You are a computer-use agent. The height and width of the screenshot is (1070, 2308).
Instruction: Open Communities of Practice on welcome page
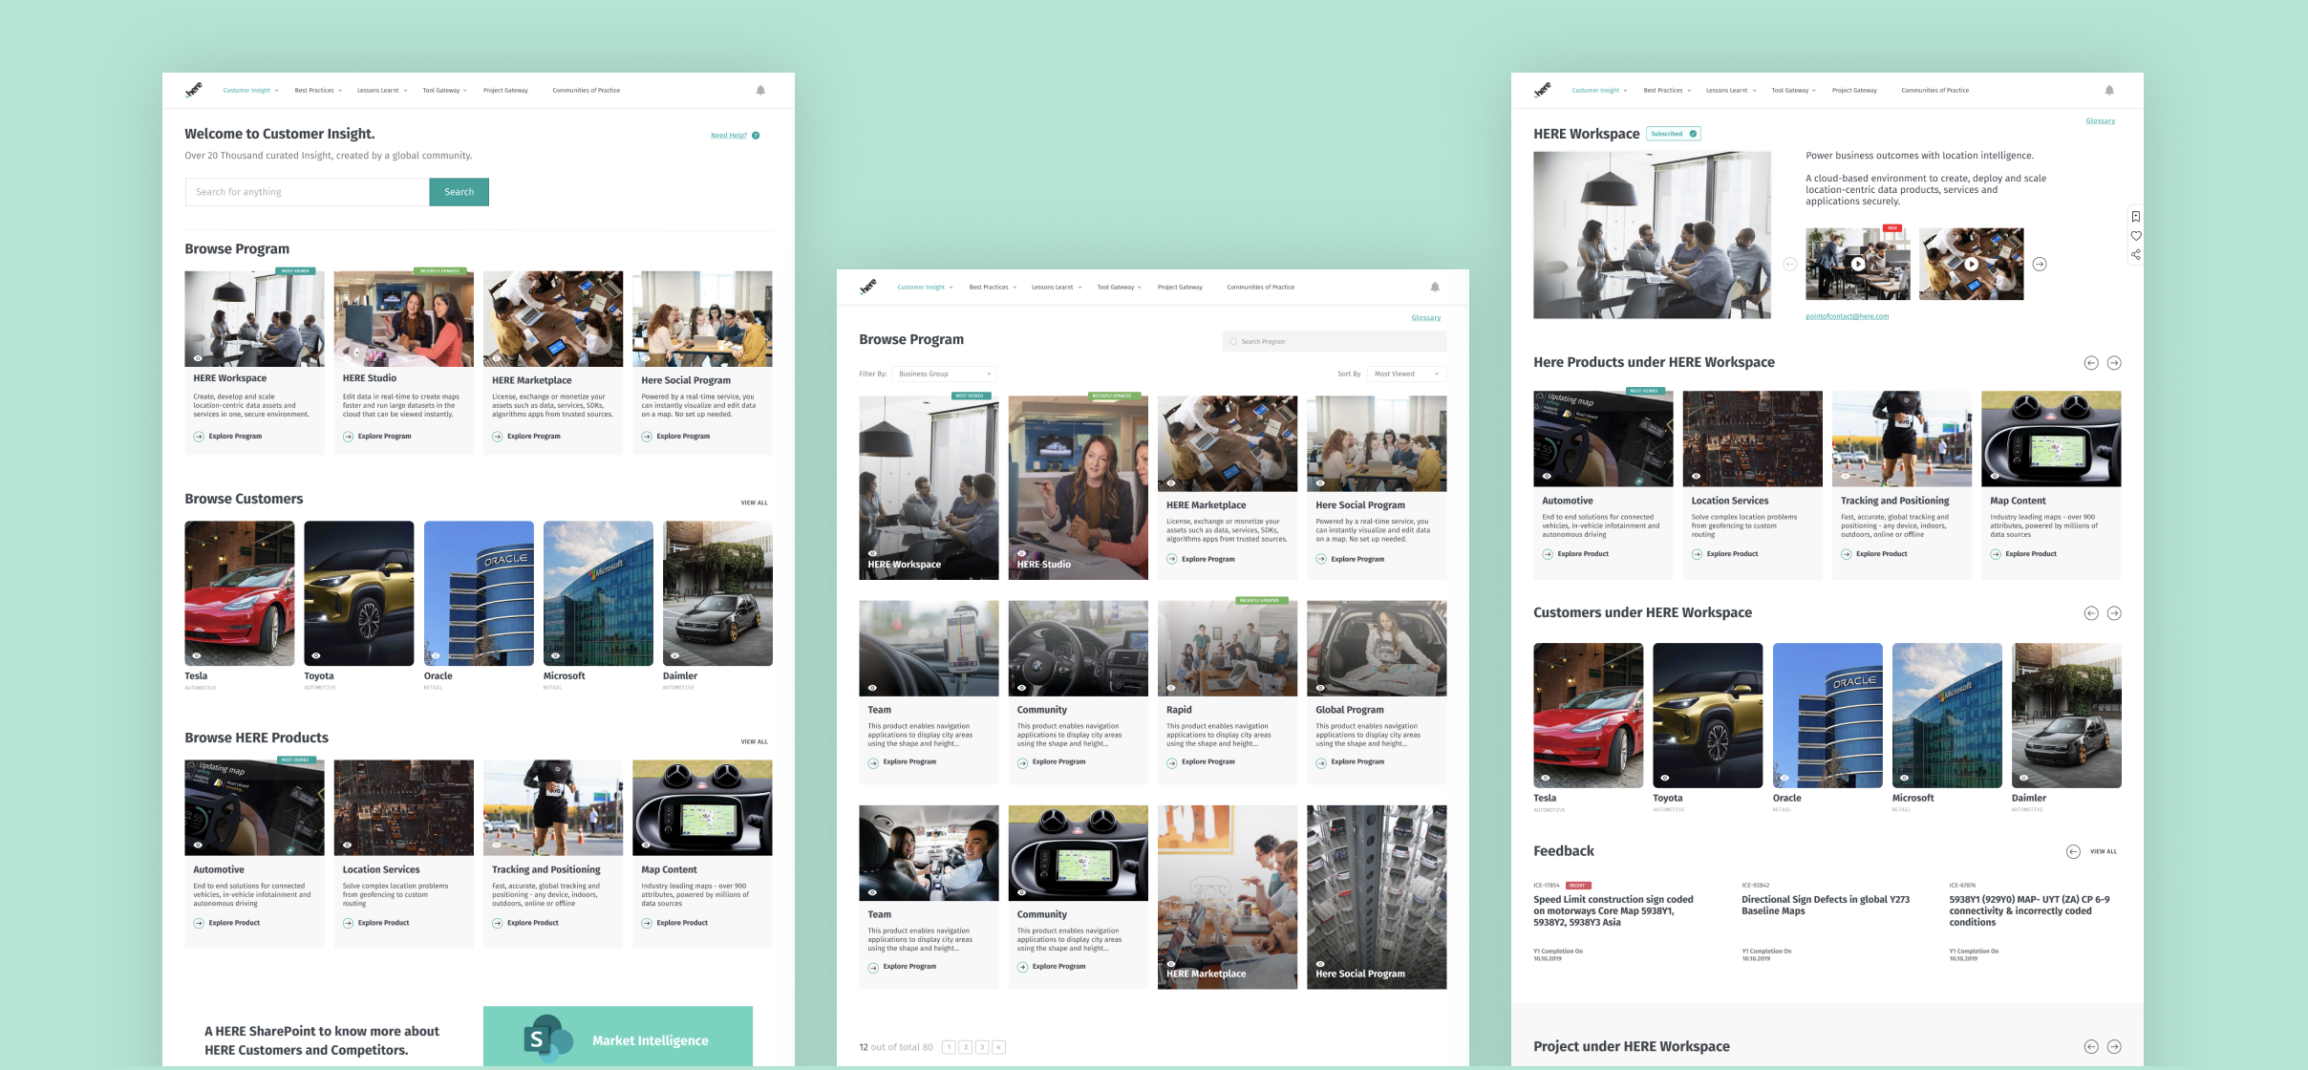[586, 91]
